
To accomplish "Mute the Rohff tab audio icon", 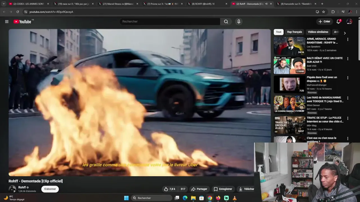I will point(266,4).
